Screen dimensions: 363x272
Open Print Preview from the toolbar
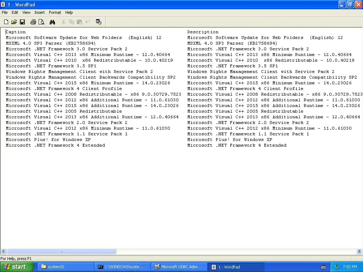[x=41, y=22]
